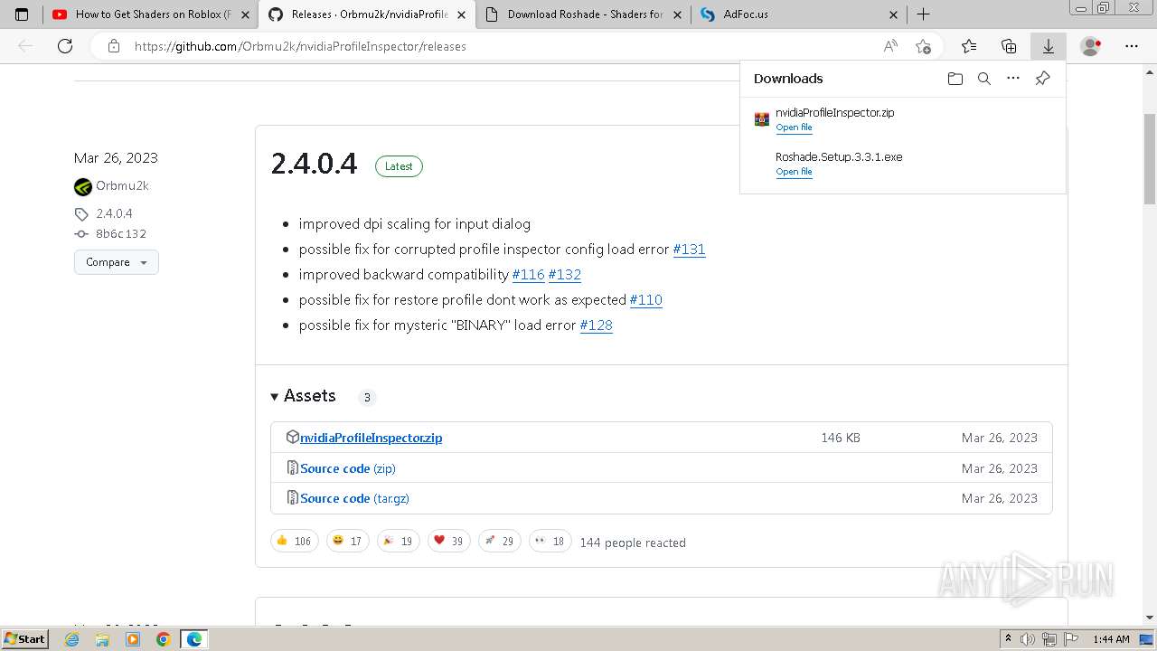Open the 2.4.0.4 tag link
1157x651 pixels.
click(x=114, y=213)
